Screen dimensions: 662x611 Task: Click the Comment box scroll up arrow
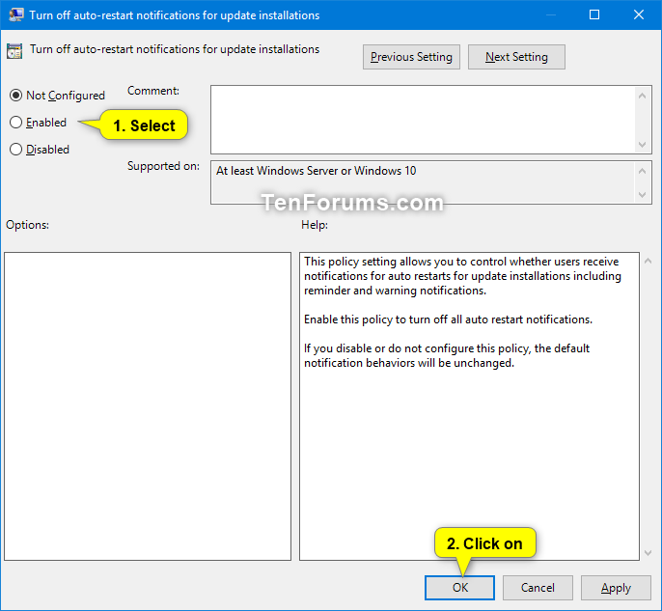(x=642, y=96)
